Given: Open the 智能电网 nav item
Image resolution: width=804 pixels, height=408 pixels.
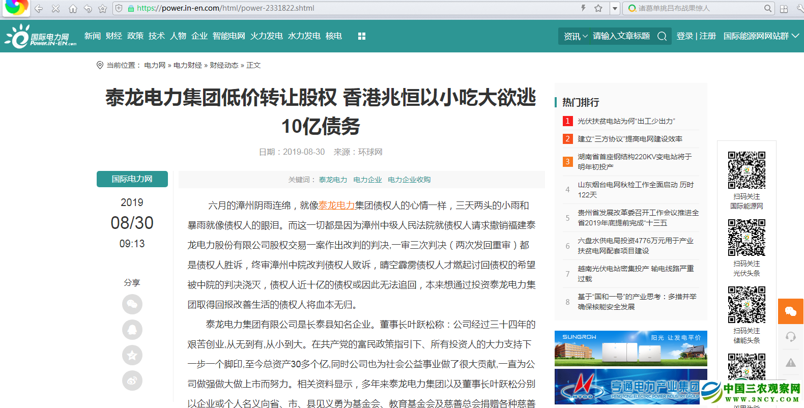Looking at the screenshot, I should 229,36.
